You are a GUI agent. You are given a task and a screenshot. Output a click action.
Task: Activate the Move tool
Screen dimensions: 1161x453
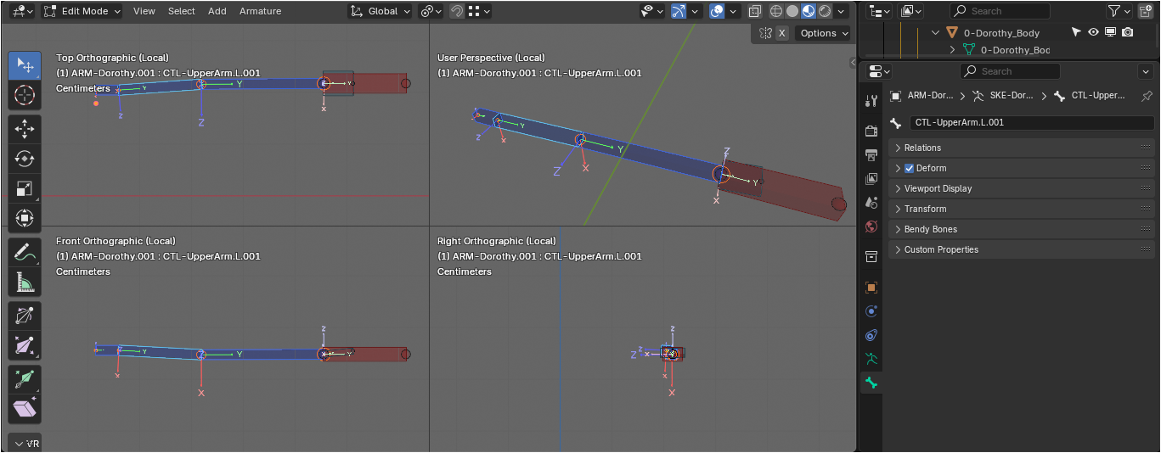click(x=25, y=130)
